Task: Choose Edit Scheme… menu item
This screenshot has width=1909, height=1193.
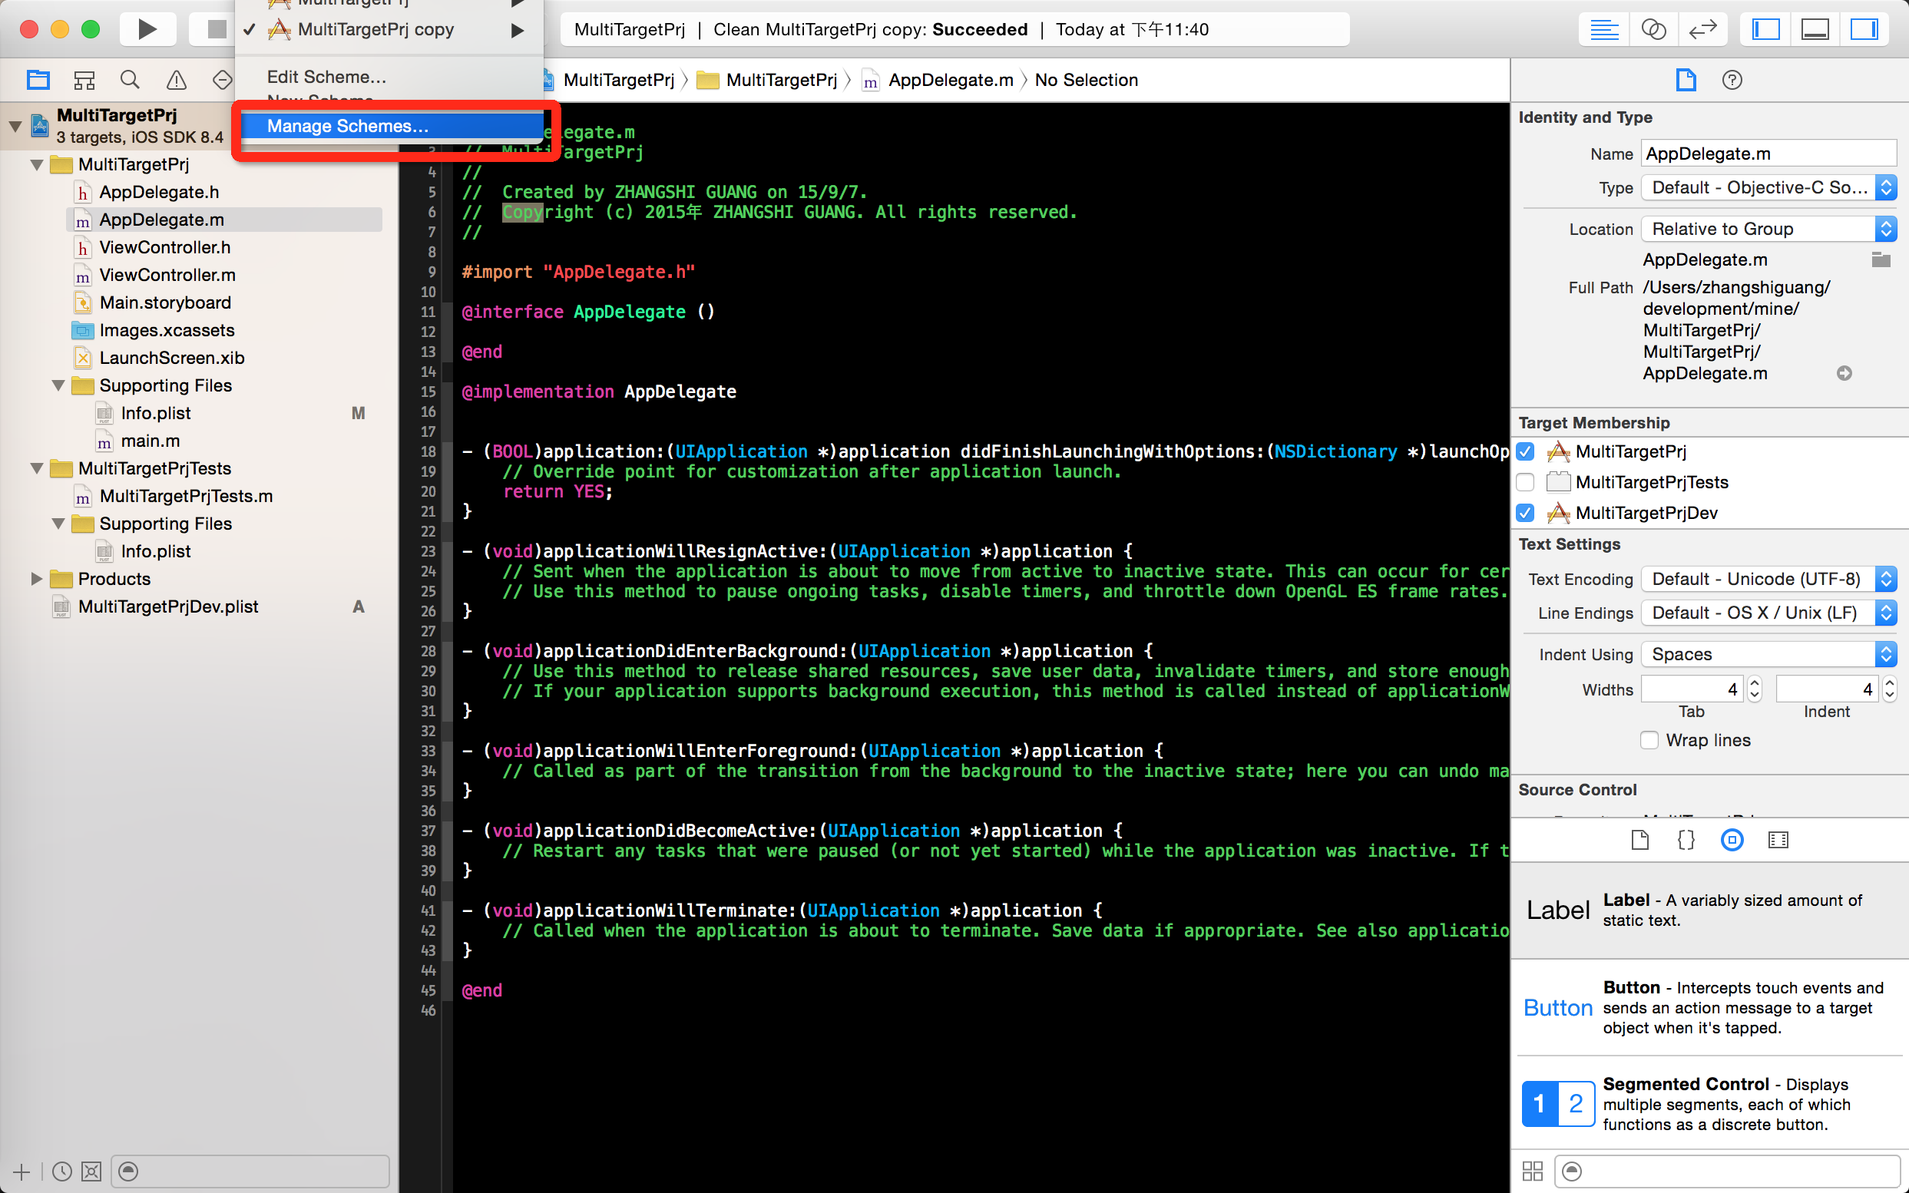Action: pos(326,77)
